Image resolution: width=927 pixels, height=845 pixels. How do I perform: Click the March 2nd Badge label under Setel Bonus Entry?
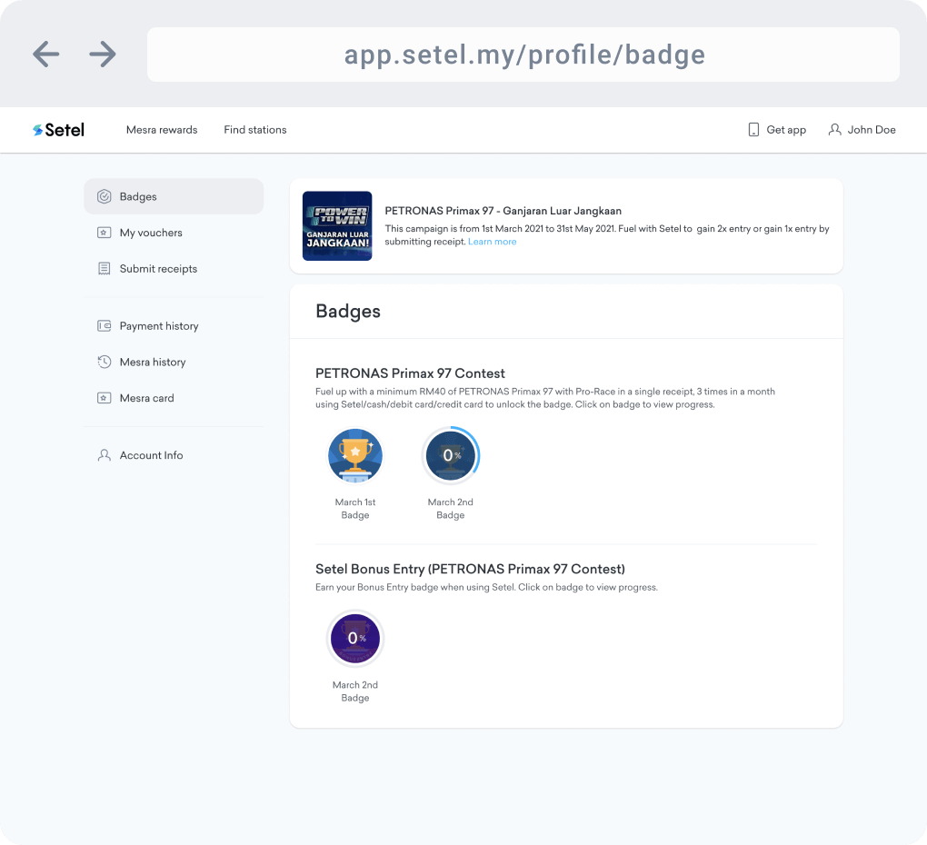pyautogui.click(x=355, y=691)
